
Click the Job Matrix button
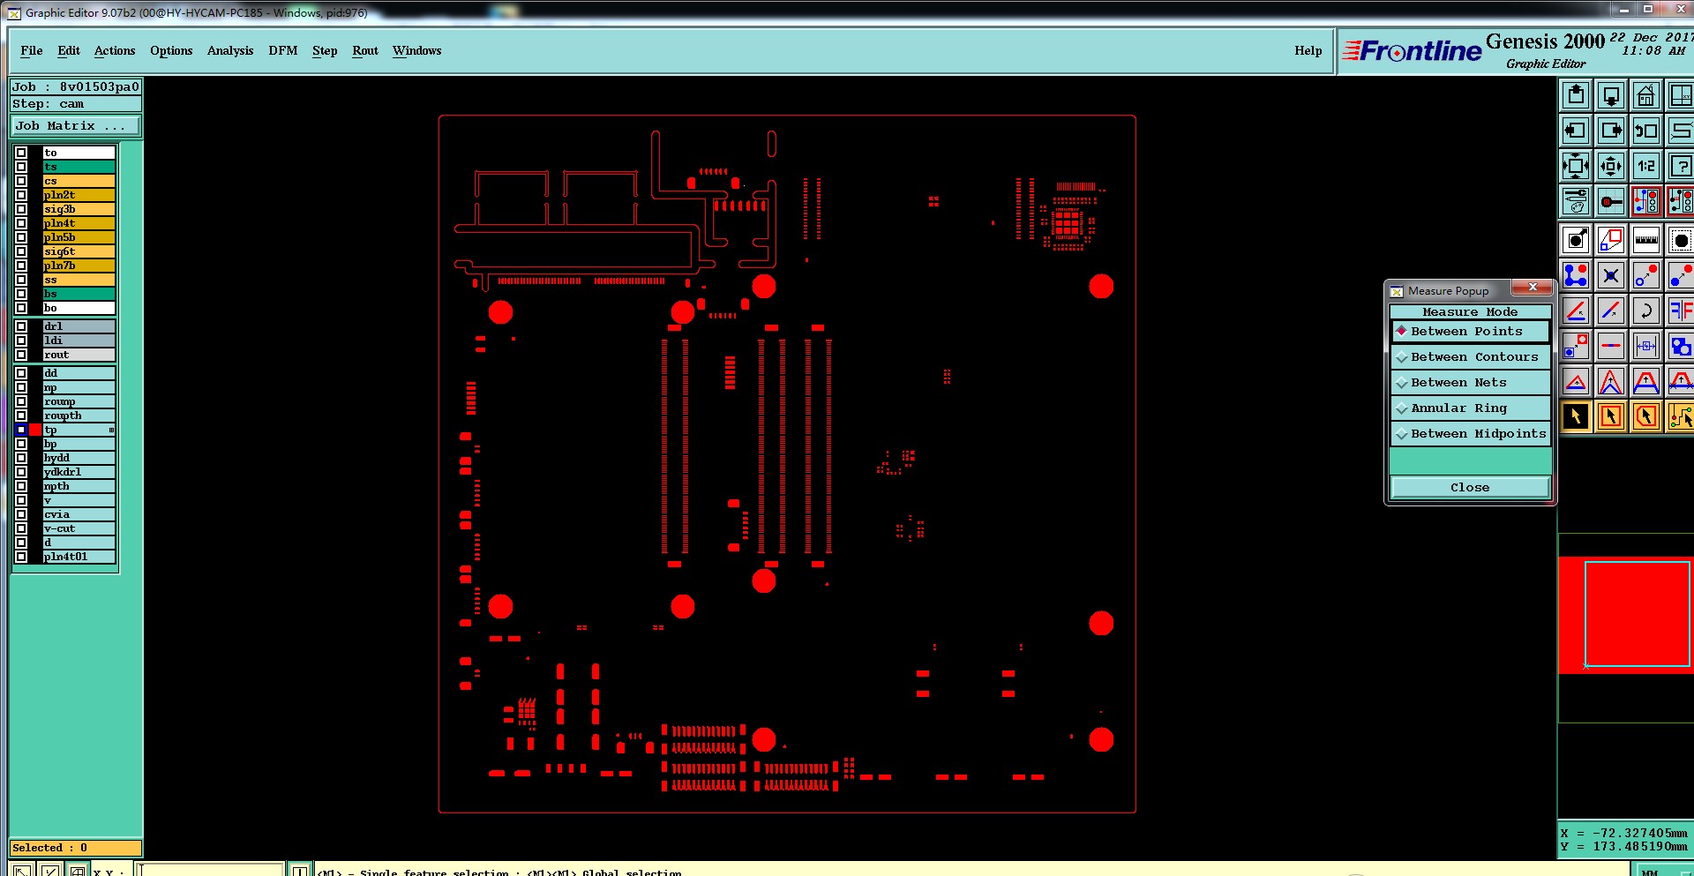[x=75, y=126]
